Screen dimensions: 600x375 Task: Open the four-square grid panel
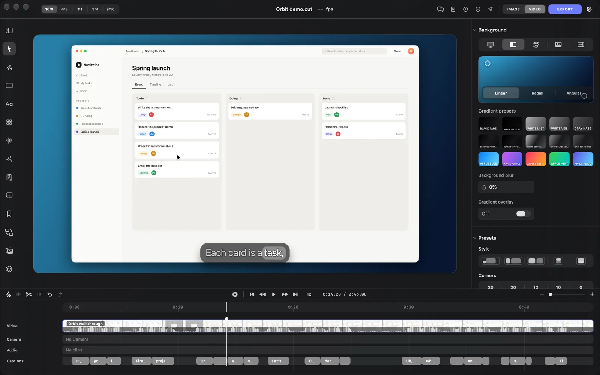(9, 122)
